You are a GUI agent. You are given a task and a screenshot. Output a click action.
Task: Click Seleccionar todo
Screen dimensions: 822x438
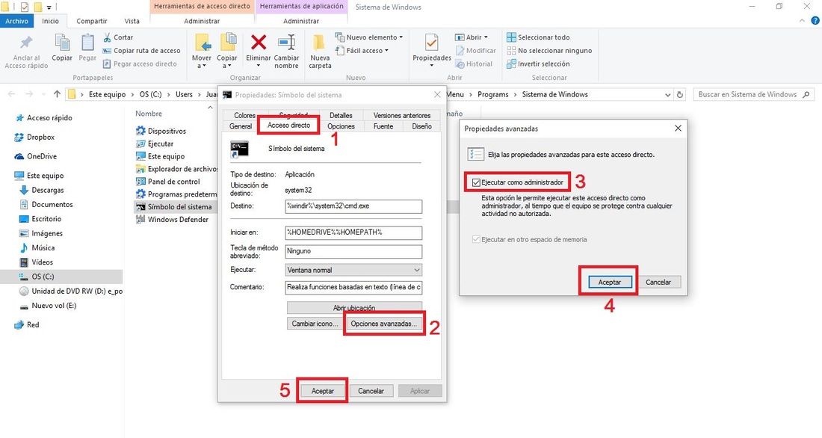point(538,37)
